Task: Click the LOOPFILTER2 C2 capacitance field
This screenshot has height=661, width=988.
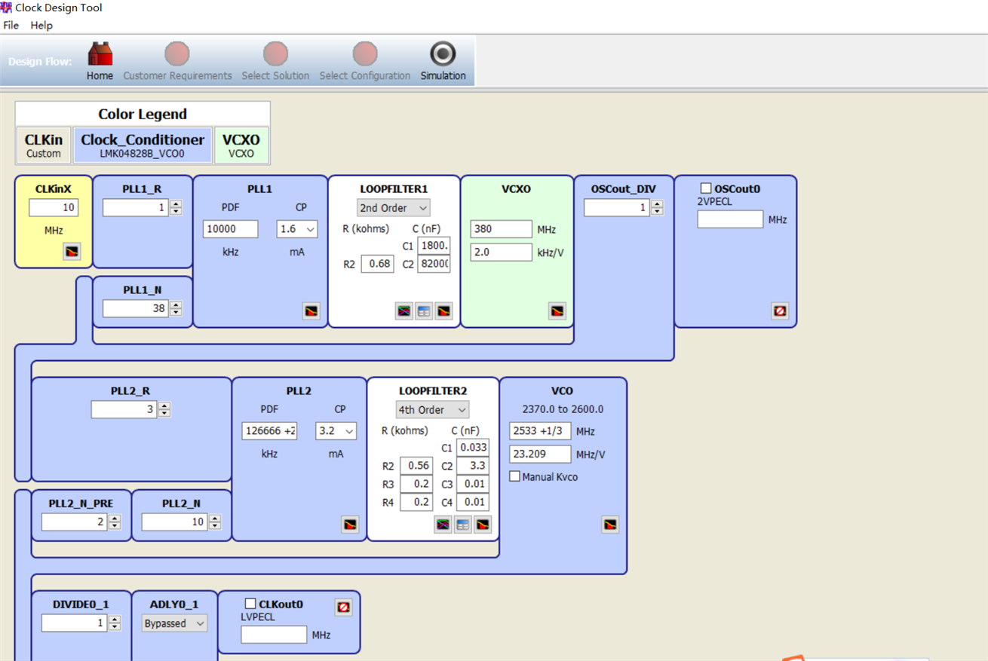Action: point(473,466)
